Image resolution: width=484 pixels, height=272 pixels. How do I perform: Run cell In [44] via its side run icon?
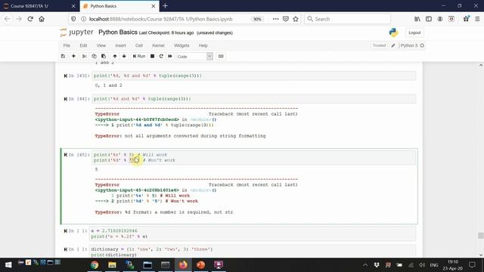tap(66, 99)
